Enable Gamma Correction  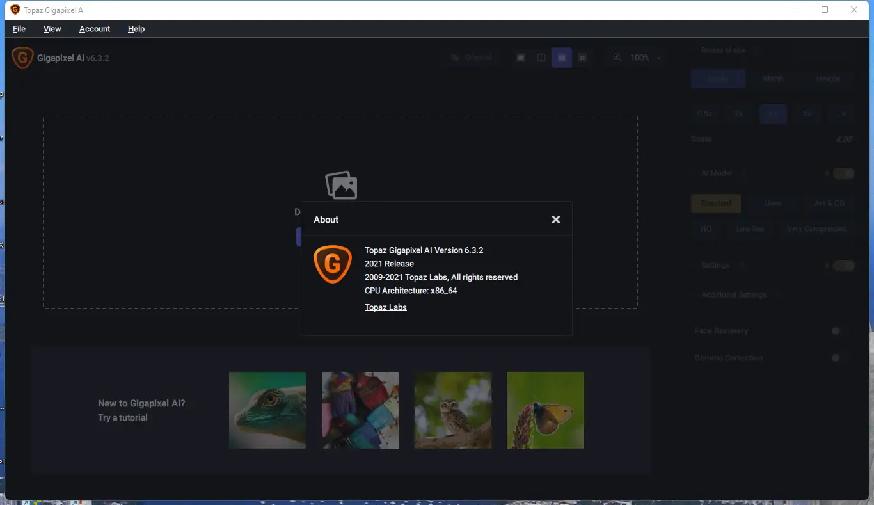coord(836,358)
